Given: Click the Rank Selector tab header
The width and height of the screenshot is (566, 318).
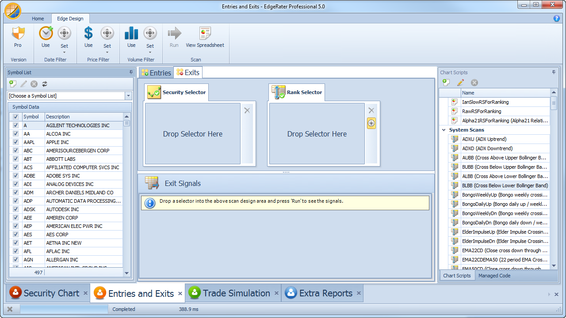Looking at the screenshot, I should (x=297, y=92).
